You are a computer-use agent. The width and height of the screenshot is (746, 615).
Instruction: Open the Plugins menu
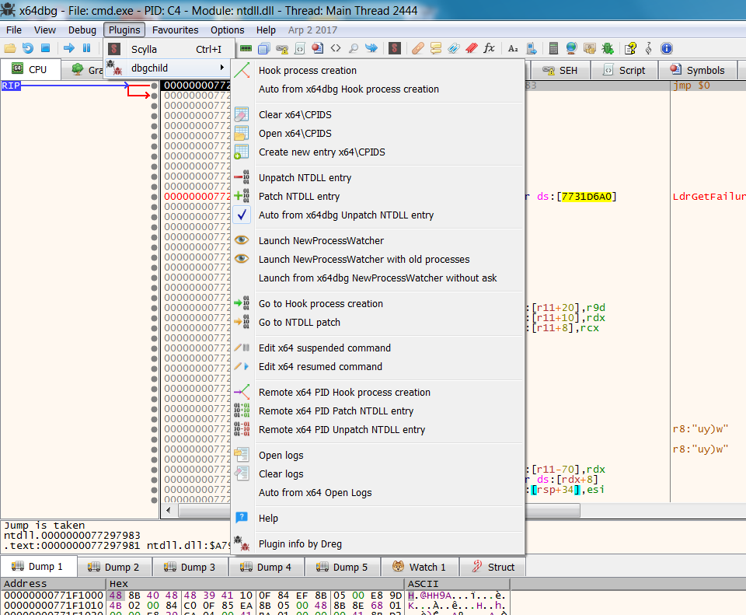coord(124,30)
